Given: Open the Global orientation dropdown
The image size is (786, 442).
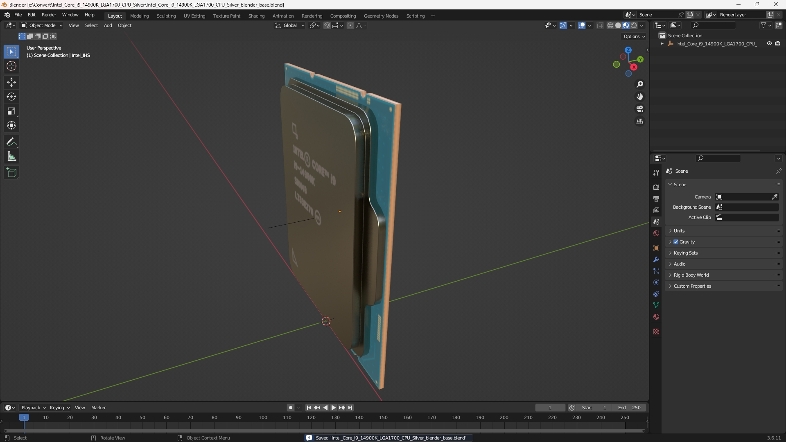Looking at the screenshot, I should (x=290, y=25).
